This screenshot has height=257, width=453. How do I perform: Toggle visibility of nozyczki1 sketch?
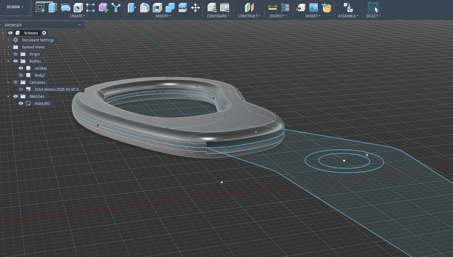coord(21,103)
